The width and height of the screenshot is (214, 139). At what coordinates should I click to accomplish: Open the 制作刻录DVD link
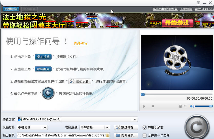204,9
